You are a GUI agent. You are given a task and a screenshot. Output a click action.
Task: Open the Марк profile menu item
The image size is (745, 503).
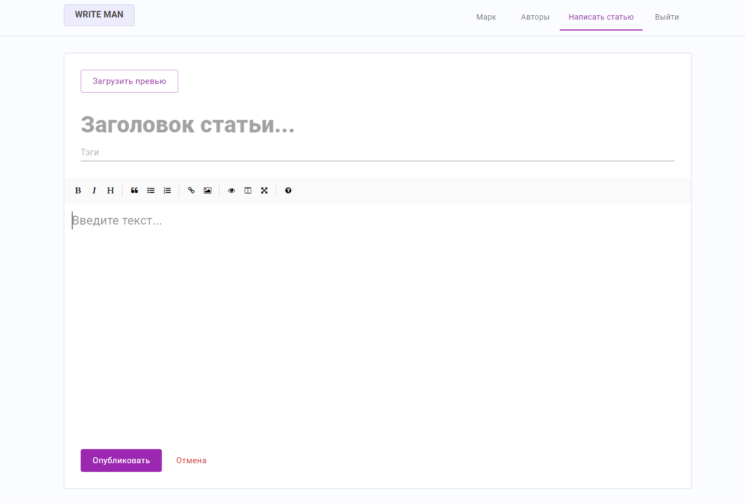pos(486,17)
